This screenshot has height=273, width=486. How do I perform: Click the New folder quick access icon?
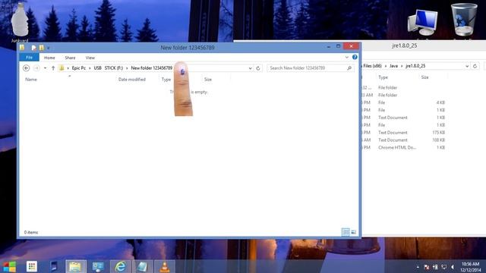pyautogui.click(x=41, y=48)
